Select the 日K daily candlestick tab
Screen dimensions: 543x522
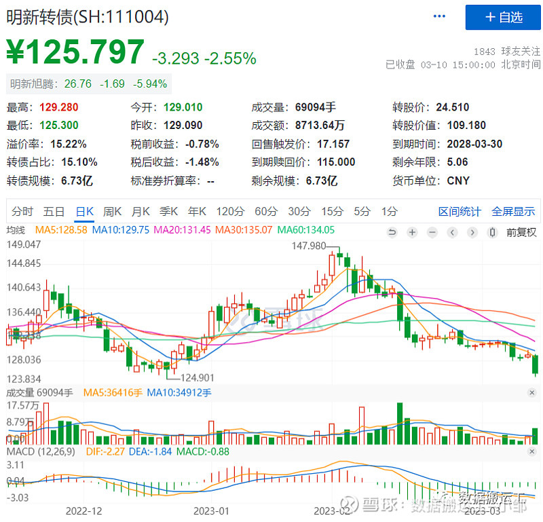click(x=85, y=211)
